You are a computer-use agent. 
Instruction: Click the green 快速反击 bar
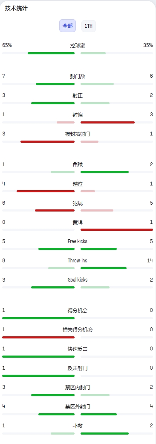(38, 356)
